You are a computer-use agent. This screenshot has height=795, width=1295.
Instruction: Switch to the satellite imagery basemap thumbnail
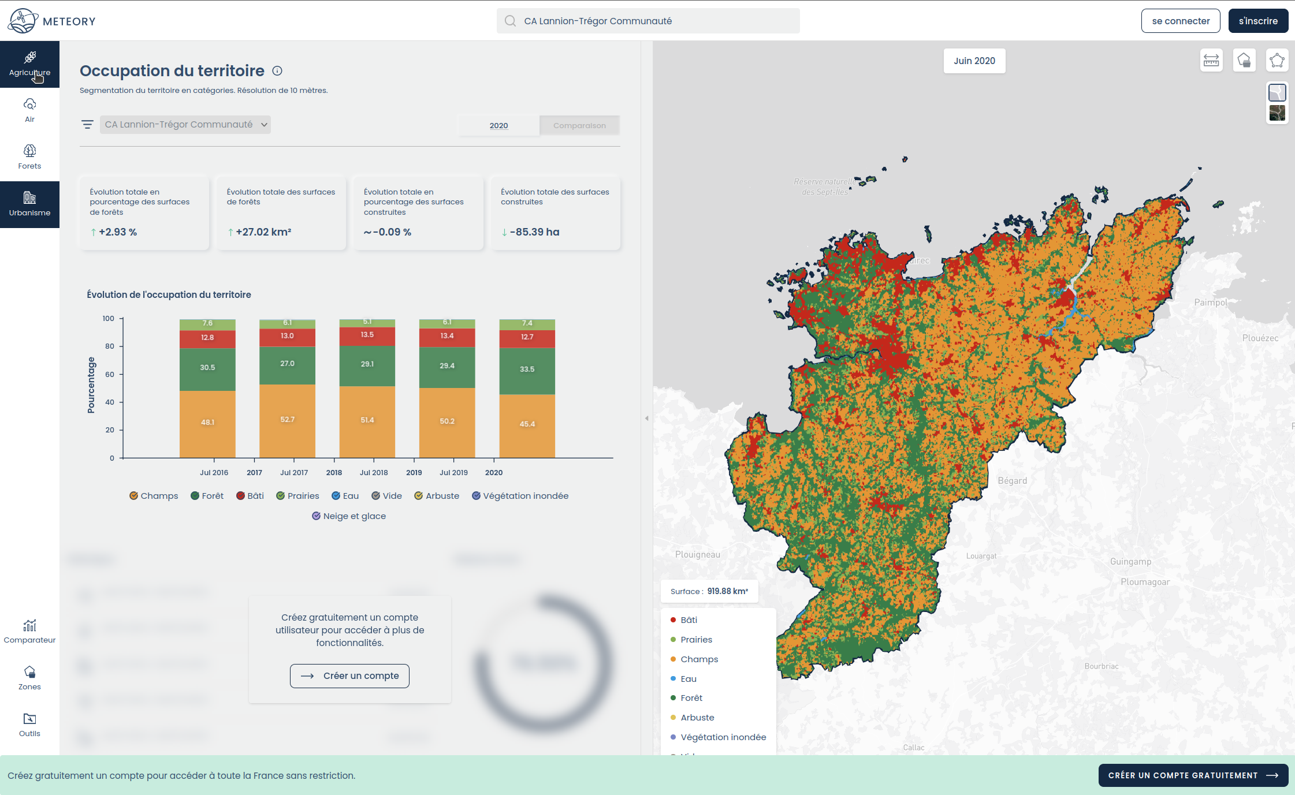tap(1277, 113)
